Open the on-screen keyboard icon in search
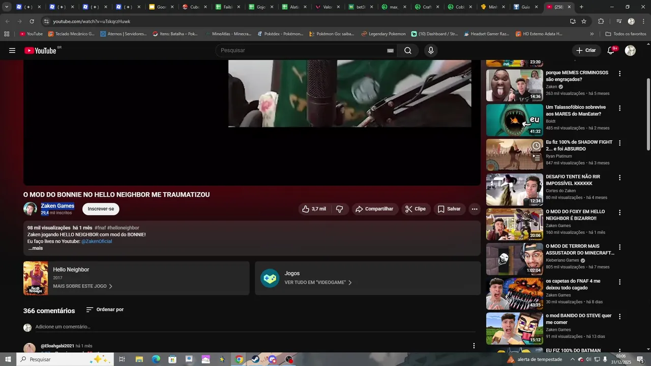This screenshot has width=651, height=366. tap(390, 51)
